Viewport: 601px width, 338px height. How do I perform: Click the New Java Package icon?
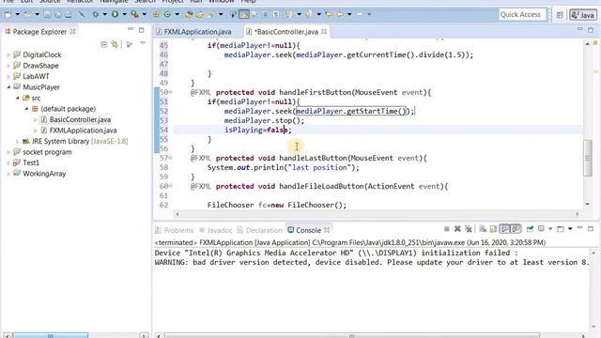[156, 15]
